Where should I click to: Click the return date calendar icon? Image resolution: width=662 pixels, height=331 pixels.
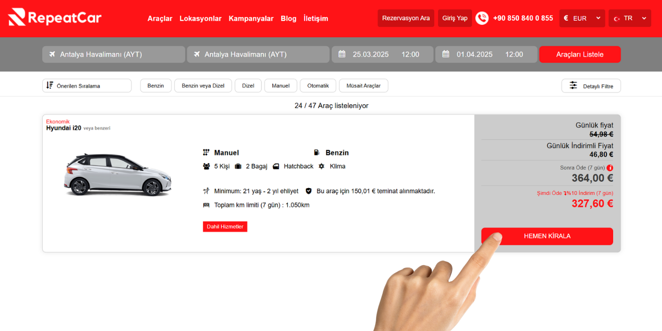(446, 54)
